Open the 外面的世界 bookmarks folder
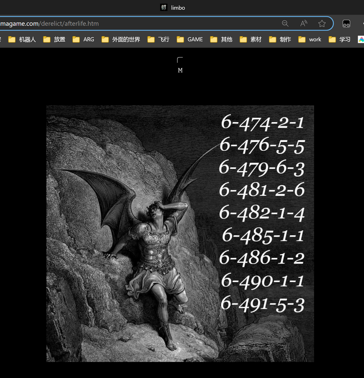Image resolution: width=364 pixels, height=378 pixels. pyautogui.click(x=121, y=39)
